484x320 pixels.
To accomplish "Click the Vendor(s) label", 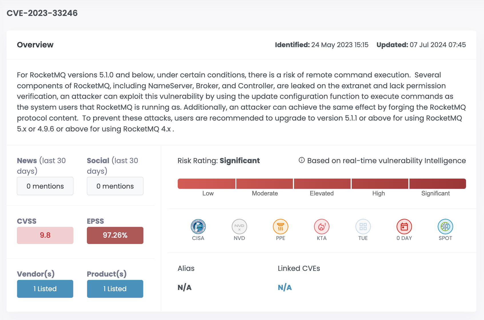I will 36,274.
